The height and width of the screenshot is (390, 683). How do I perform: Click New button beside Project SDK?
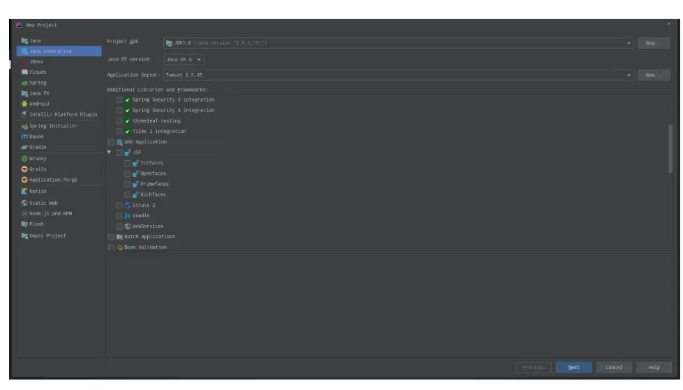pyautogui.click(x=654, y=43)
